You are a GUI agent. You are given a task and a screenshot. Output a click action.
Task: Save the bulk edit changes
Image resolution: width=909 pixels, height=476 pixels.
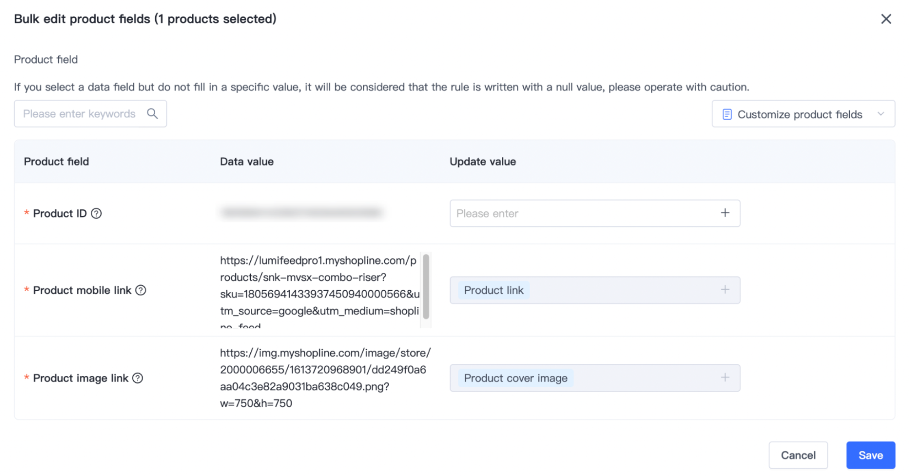pos(870,455)
